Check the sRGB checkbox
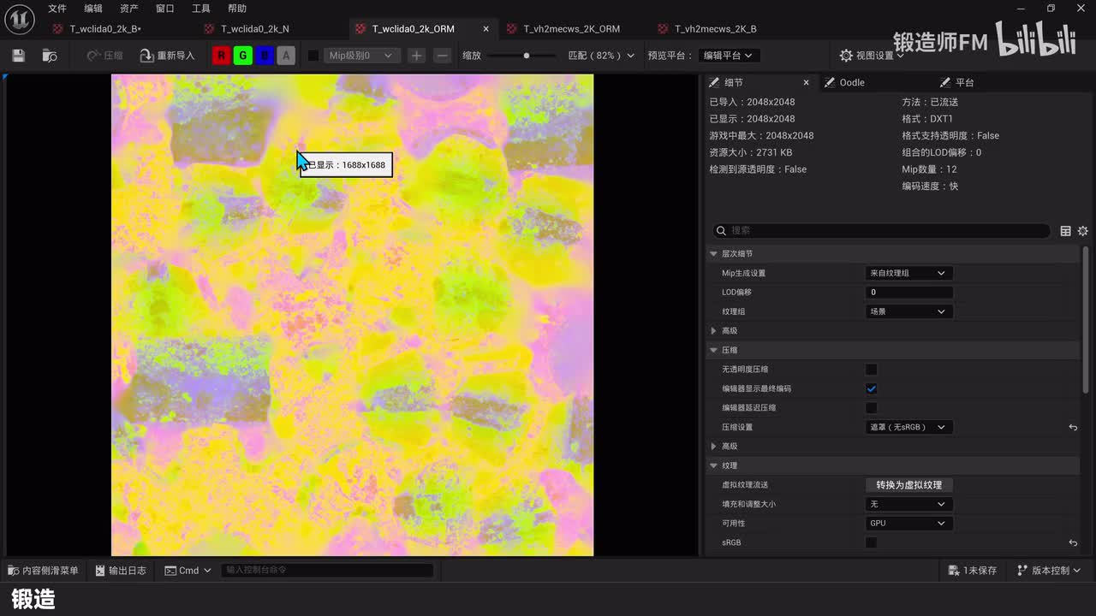The width and height of the screenshot is (1096, 616). pyautogui.click(x=871, y=542)
